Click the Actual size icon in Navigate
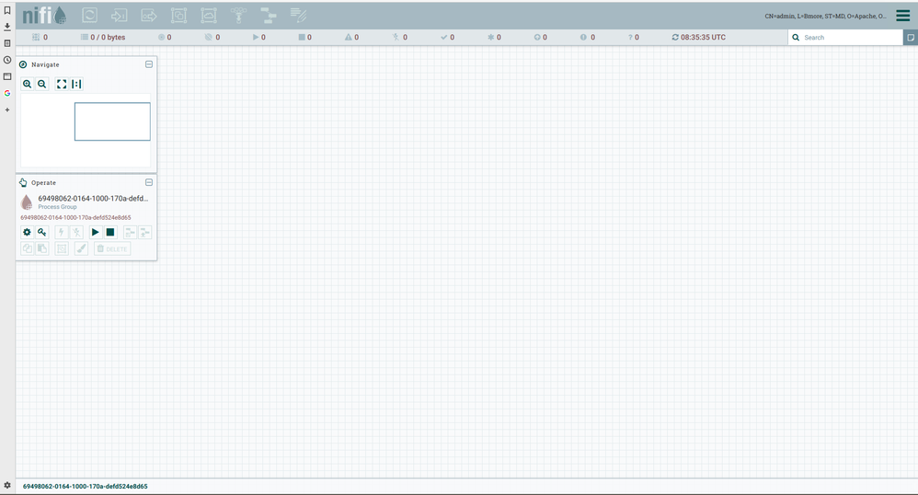Viewport: 918px width, 495px height. [76, 84]
